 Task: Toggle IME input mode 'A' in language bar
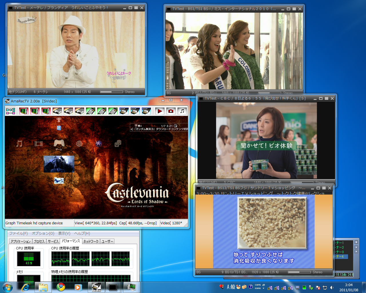pyautogui.click(x=228, y=287)
